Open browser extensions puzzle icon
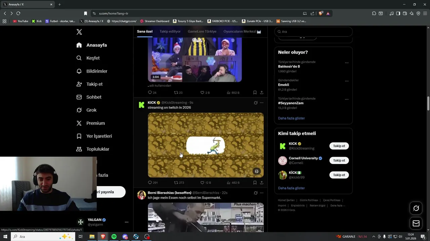This screenshot has width=430, height=241. click(x=374, y=13)
